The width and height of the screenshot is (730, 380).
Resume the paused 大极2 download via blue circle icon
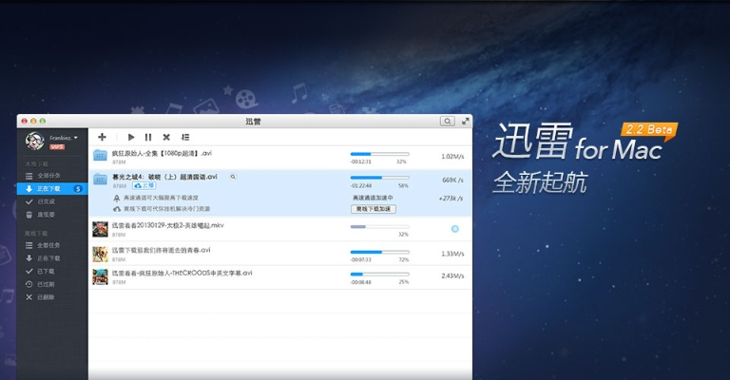[454, 229]
